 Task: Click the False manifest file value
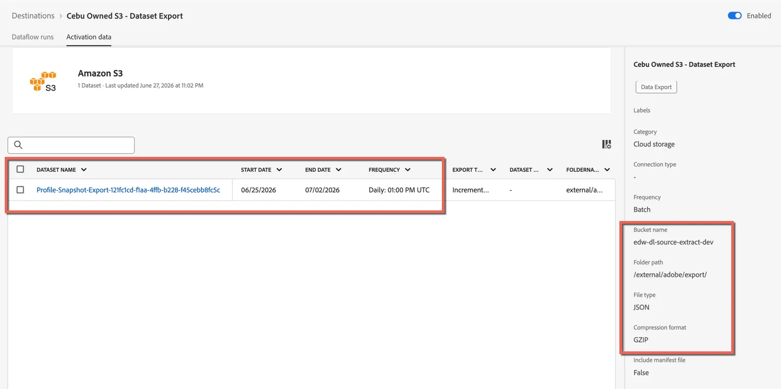[x=641, y=373]
